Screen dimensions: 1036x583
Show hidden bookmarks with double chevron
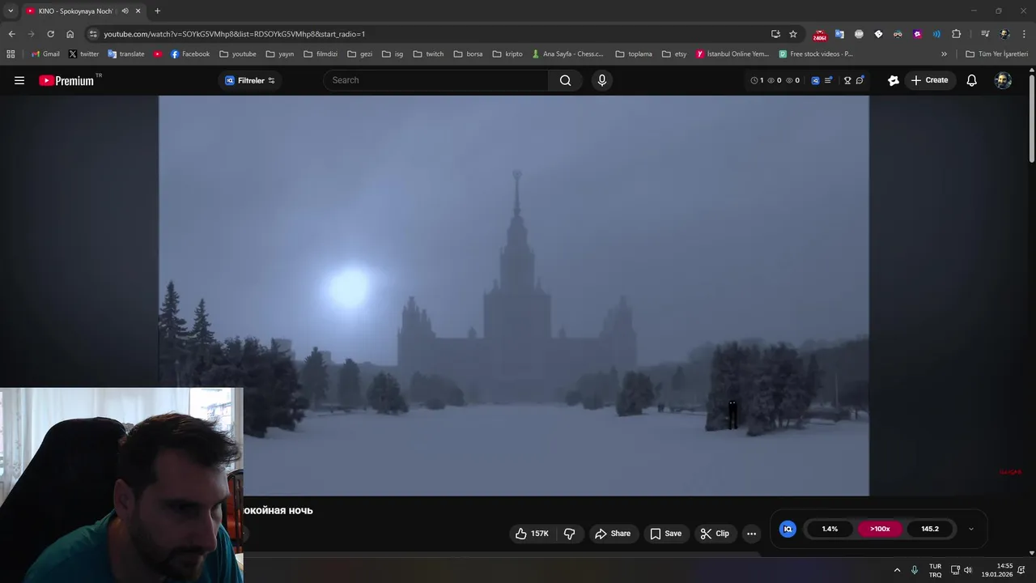click(x=944, y=54)
